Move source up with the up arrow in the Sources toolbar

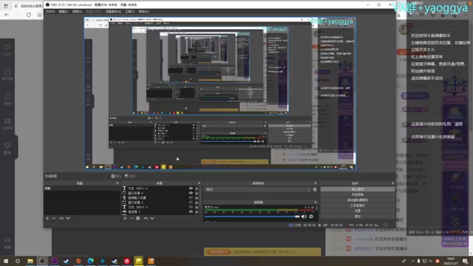pos(145,218)
